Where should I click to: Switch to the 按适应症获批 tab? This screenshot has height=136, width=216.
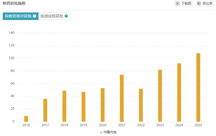(x=52, y=16)
